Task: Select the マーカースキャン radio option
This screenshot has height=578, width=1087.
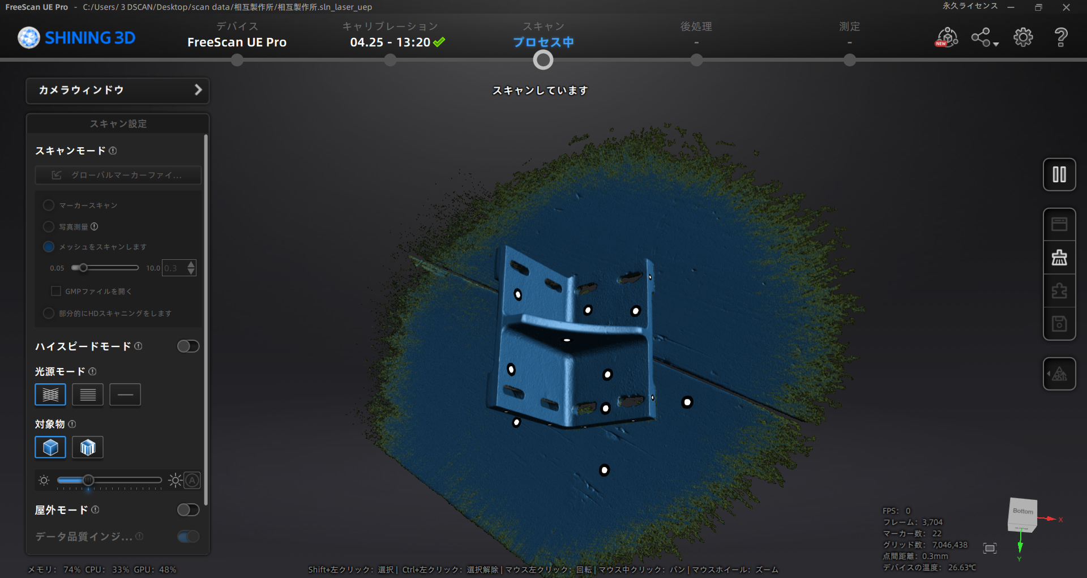Action: coord(49,205)
